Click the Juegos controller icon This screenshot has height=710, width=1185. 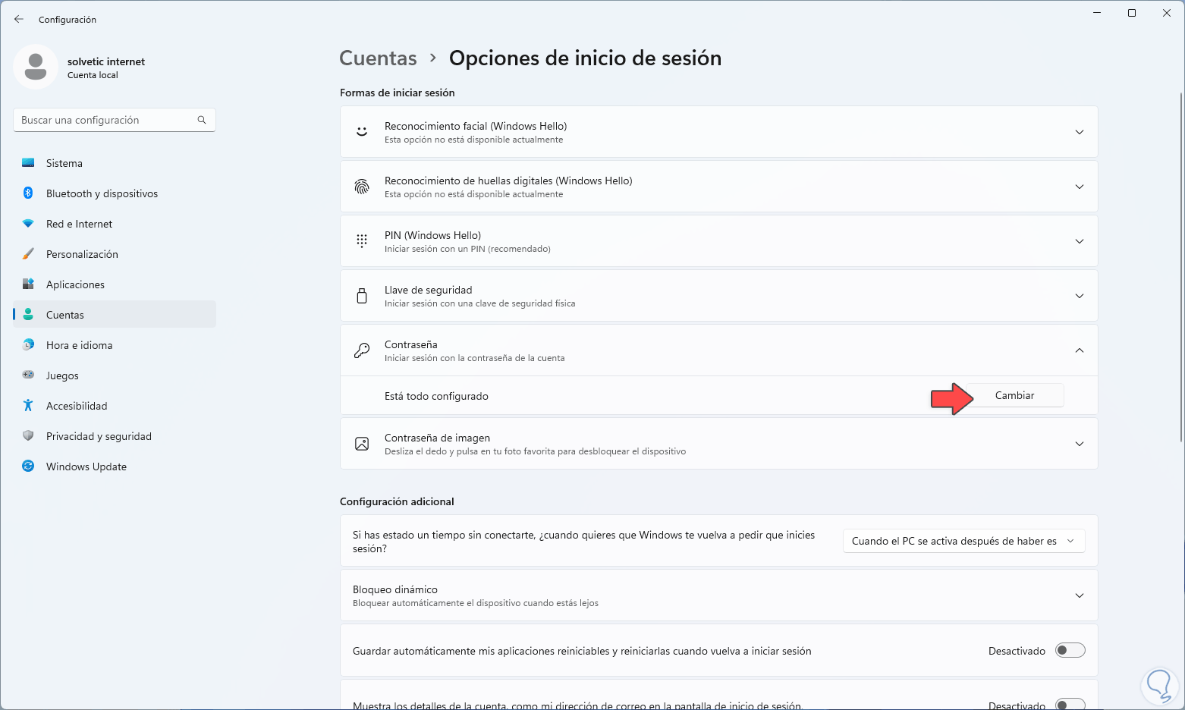tap(28, 375)
